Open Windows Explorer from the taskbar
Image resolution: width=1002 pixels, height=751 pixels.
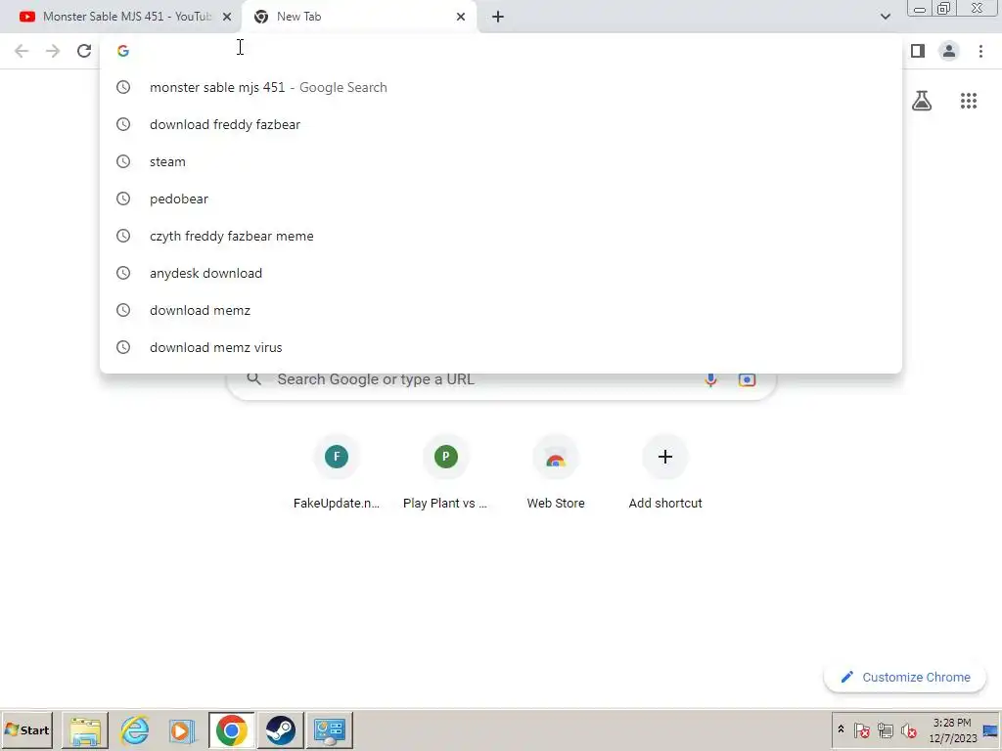click(x=85, y=729)
